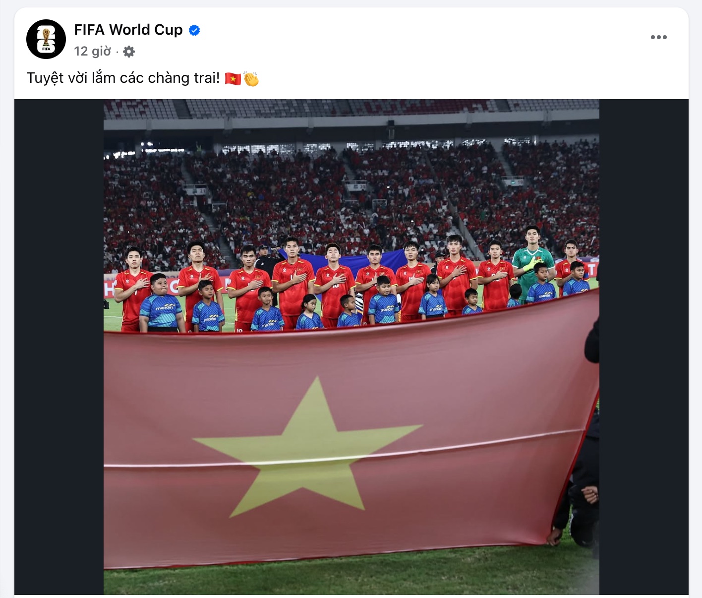Click the FIFA World Cup profile avatar

pos(46,39)
